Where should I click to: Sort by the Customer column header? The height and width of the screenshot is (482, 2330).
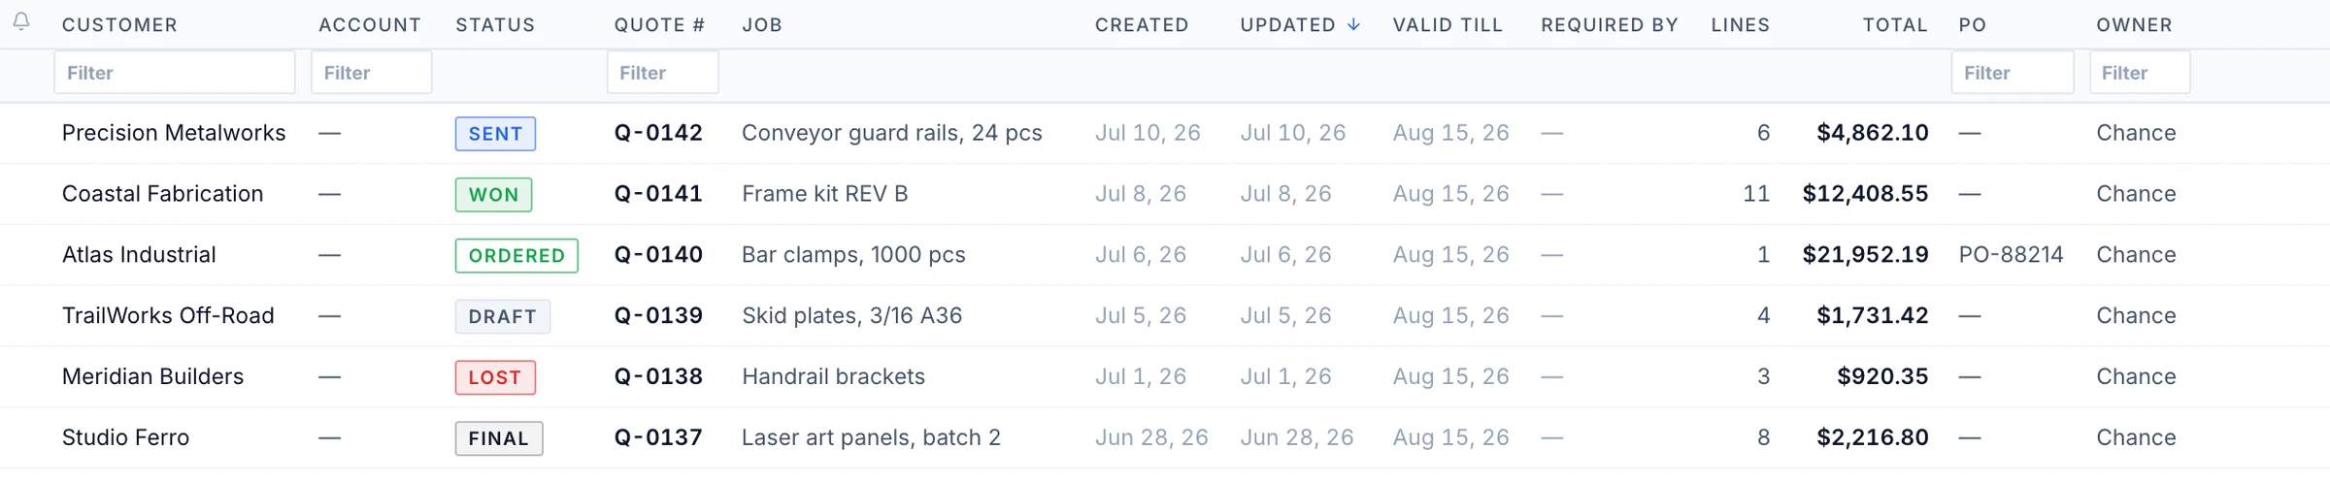click(119, 25)
